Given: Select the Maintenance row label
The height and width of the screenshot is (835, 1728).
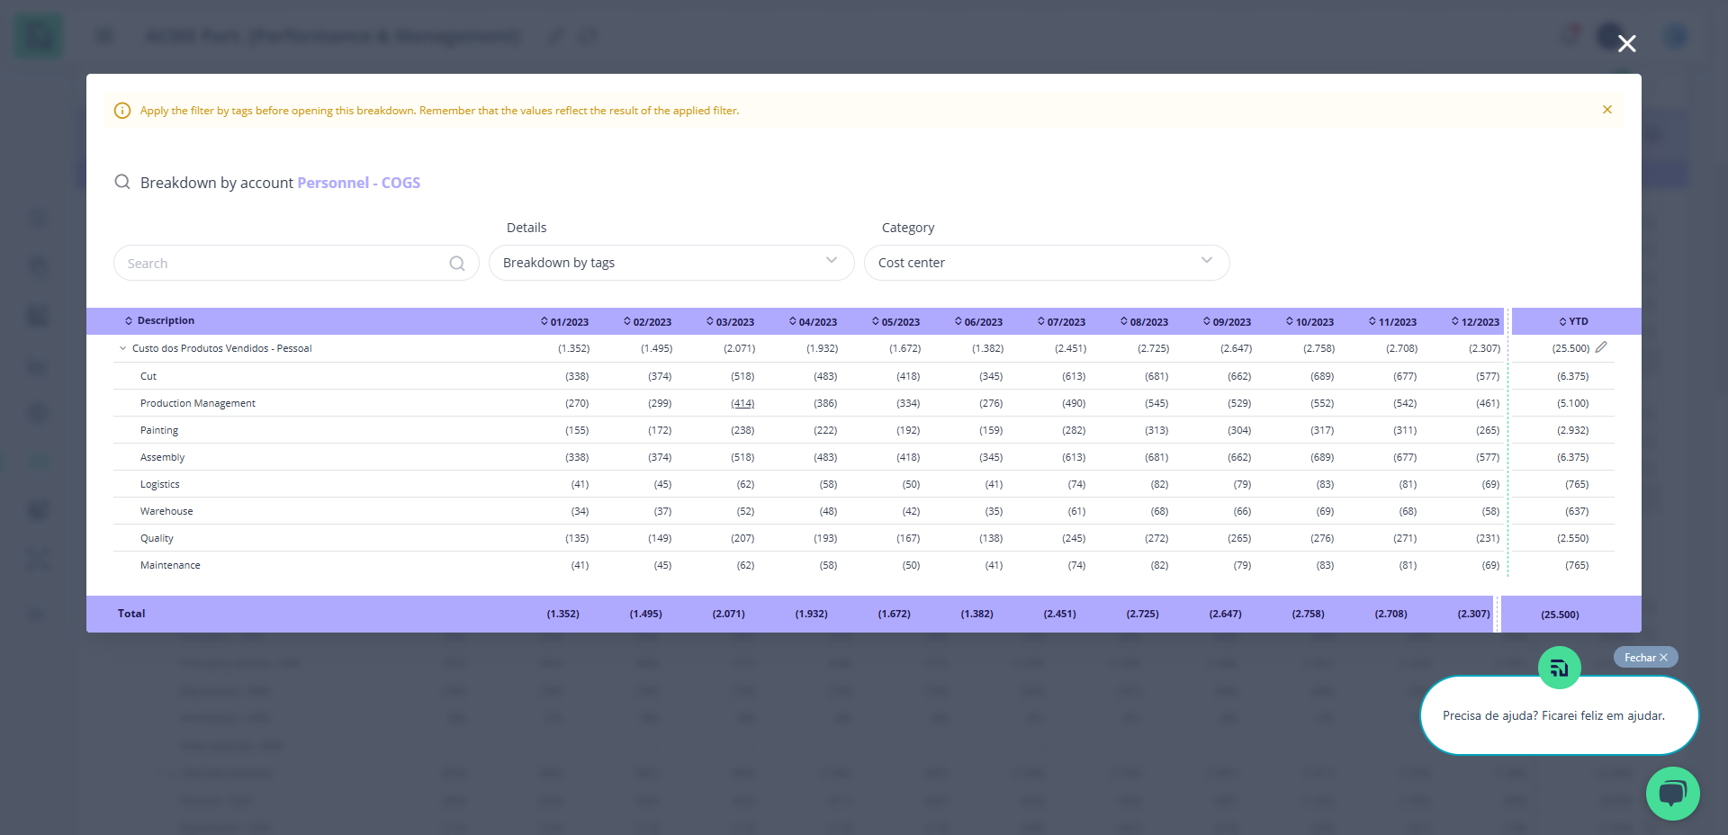Looking at the screenshot, I should (170, 565).
